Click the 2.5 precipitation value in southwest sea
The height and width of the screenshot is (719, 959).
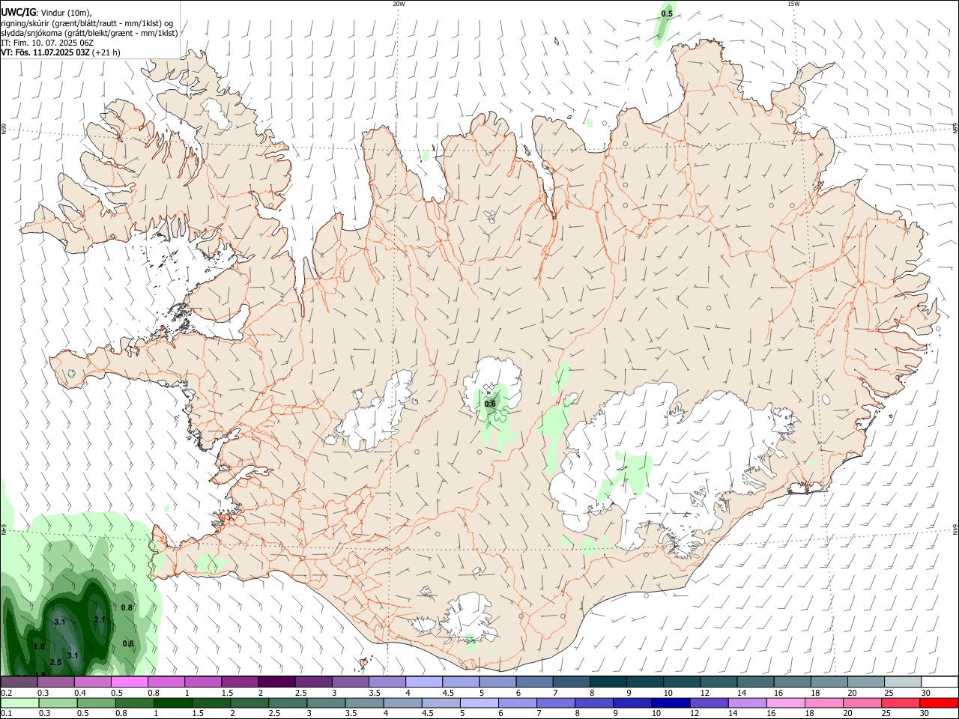point(55,662)
